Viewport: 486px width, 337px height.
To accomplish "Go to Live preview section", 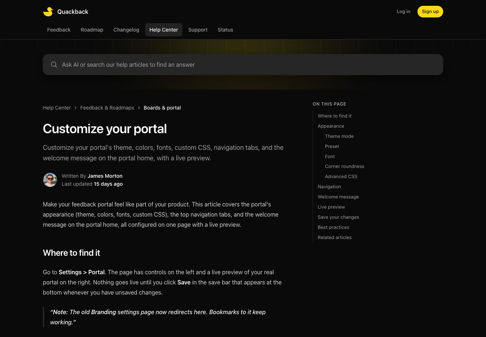I will [x=331, y=207].
